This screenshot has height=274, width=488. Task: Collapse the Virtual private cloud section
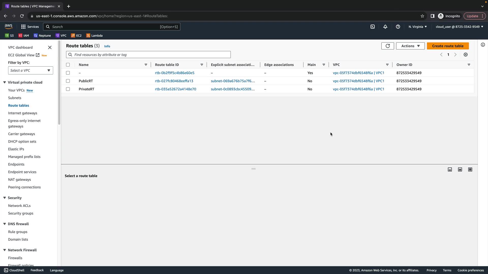(5, 82)
